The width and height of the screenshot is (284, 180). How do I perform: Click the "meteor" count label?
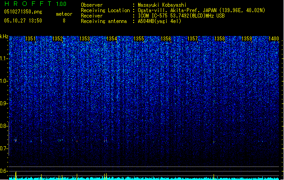pos(64,14)
